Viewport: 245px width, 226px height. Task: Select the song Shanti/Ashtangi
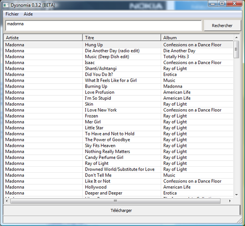(100, 68)
